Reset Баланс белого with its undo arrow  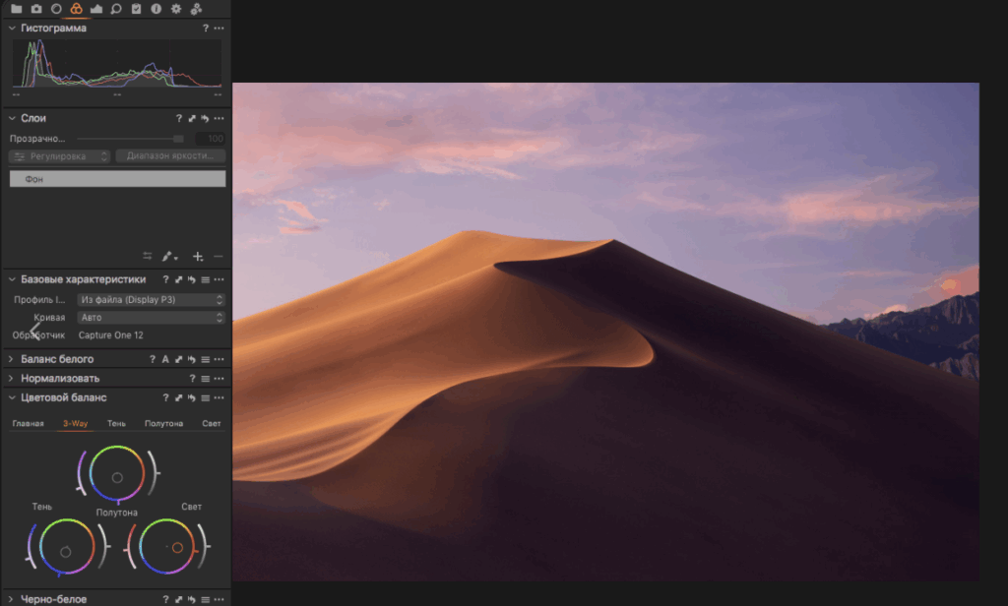click(192, 359)
